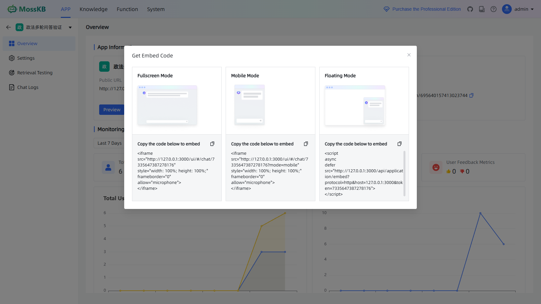Screen dimensions: 541x304
Task: Open Retrieval Testing in the sidebar
Action: click(39, 73)
